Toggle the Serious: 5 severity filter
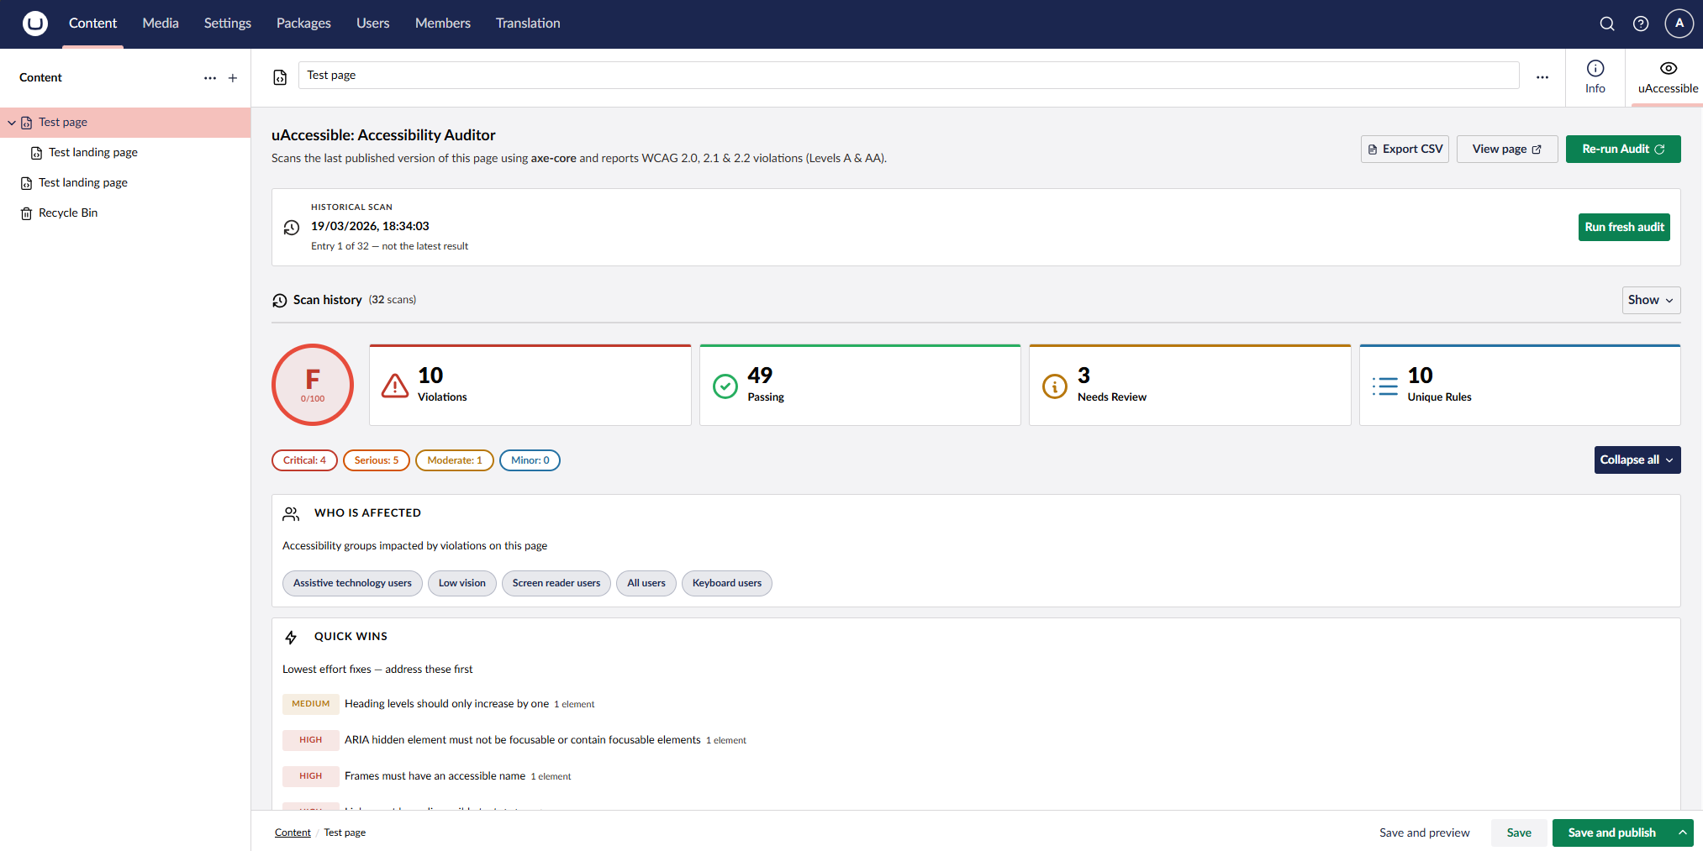Image resolution: width=1703 pixels, height=851 pixels. 376,460
